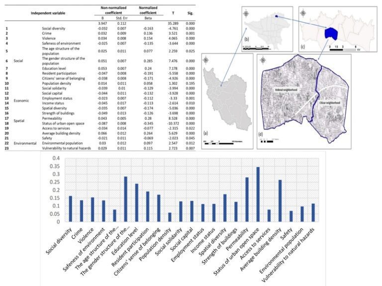Click the Education level bar in chart
This screenshot has height=286, width=382.
(136, 203)
